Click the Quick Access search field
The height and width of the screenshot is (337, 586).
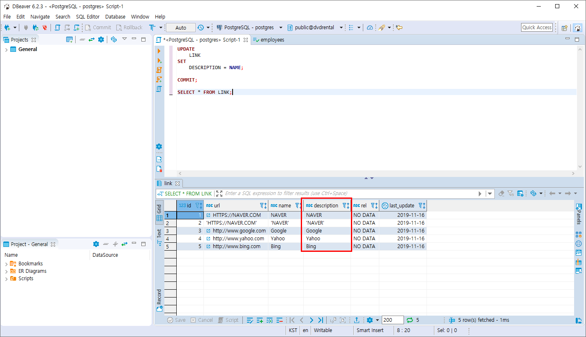[537, 28]
